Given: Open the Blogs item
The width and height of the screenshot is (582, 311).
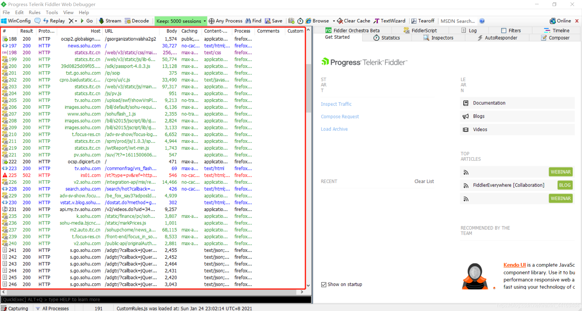Looking at the screenshot, I should coord(517,116).
